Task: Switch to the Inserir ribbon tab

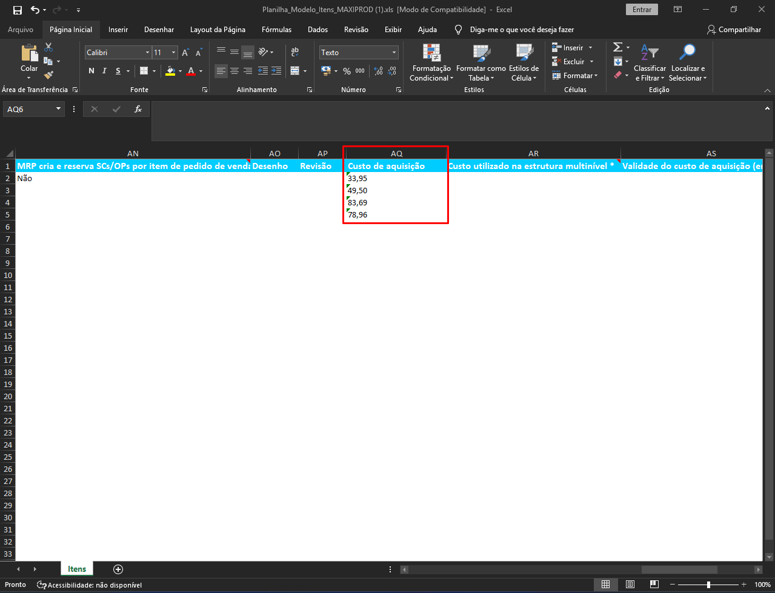Action: pyautogui.click(x=118, y=30)
